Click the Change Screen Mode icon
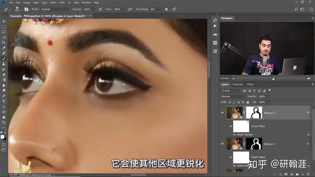The height and width of the screenshot is (177, 315). pyautogui.click(x=4, y=150)
